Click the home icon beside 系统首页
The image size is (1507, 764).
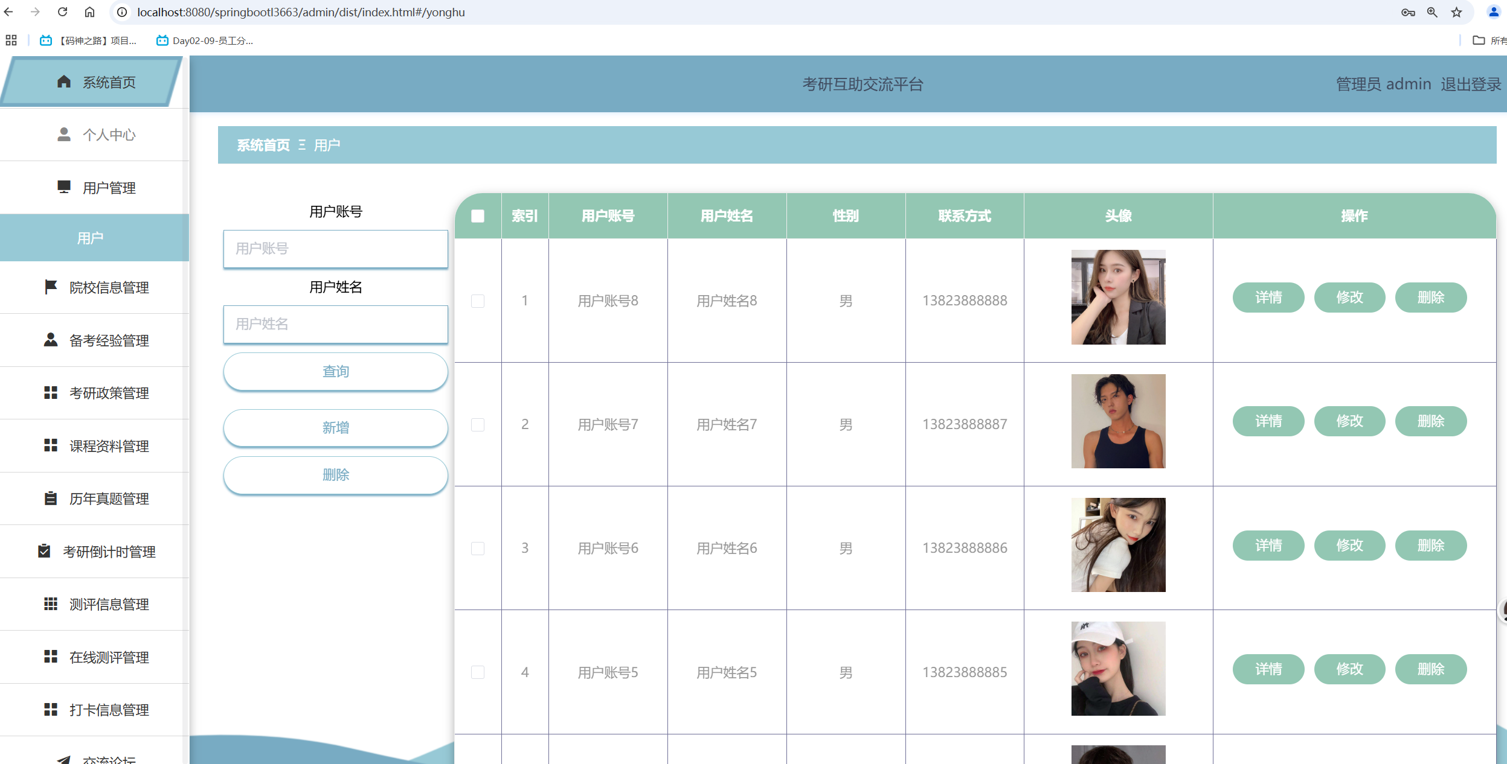click(x=64, y=81)
